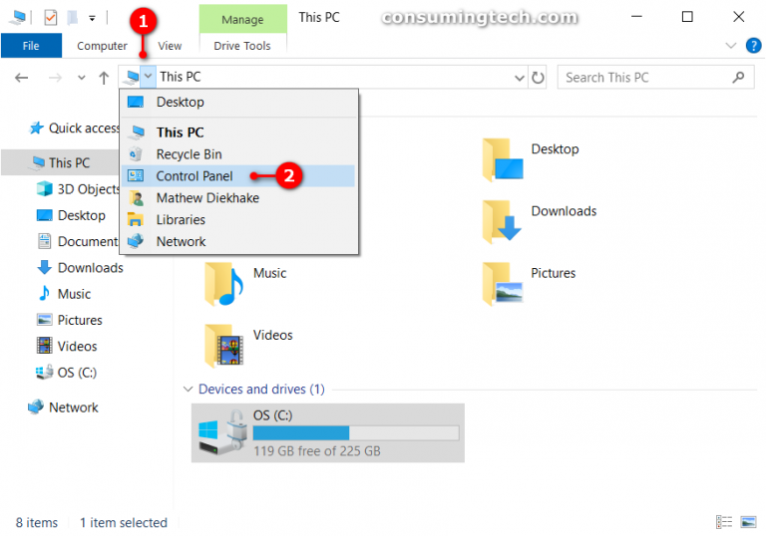
Task: Select the Drive Tools tab
Action: click(242, 46)
